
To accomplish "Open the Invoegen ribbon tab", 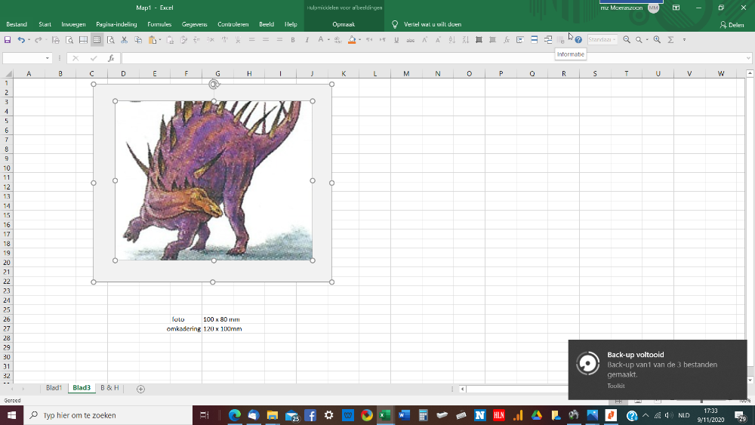I will [73, 24].
